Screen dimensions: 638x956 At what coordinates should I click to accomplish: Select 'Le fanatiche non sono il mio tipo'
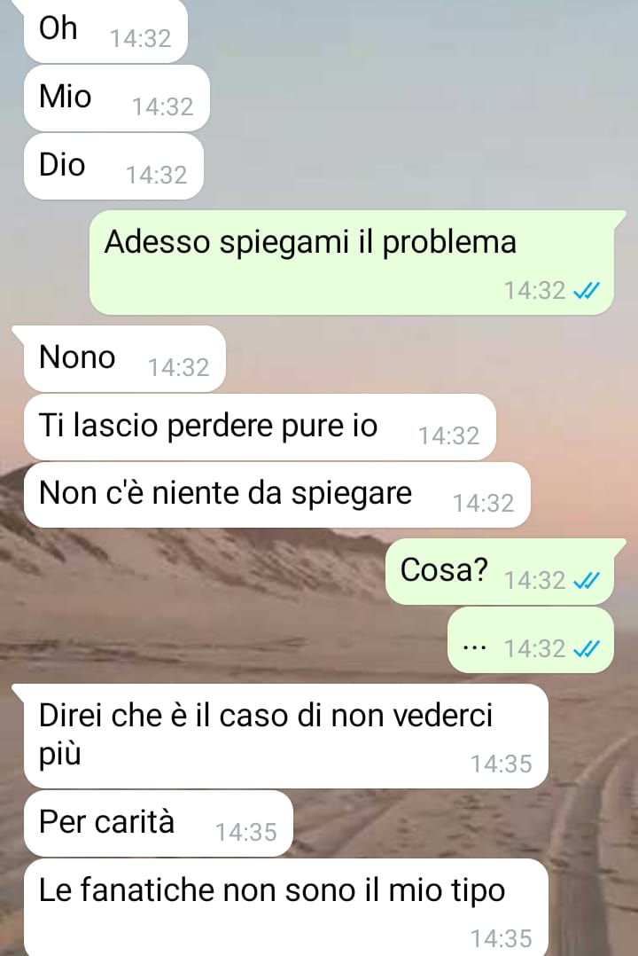[286, 907]
